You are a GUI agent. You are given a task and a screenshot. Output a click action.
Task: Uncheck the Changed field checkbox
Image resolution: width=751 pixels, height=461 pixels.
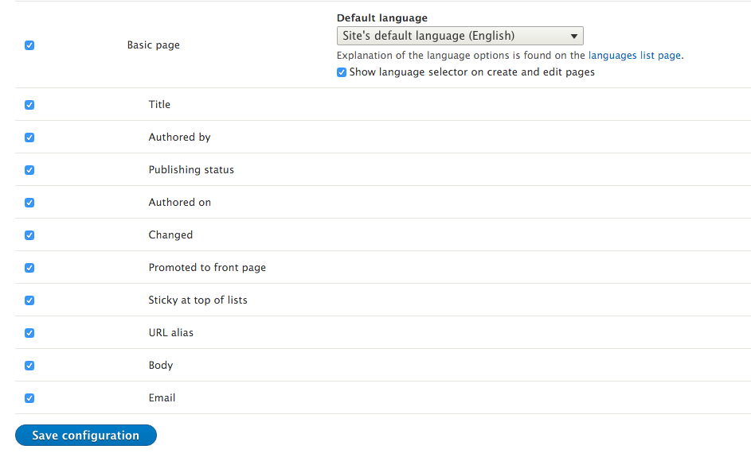pyautogui.click(x=29, y=234)
